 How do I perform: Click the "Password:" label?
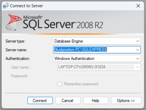pos(19,76)
